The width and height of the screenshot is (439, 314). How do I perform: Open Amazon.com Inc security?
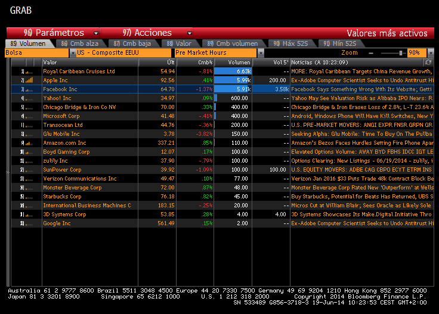coord(64,143)
